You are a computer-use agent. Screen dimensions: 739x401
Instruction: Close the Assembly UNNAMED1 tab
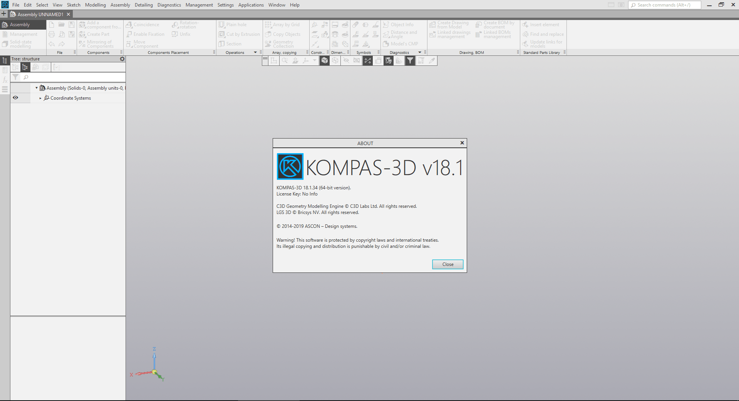pyautogui.click(x=68, y=14)
